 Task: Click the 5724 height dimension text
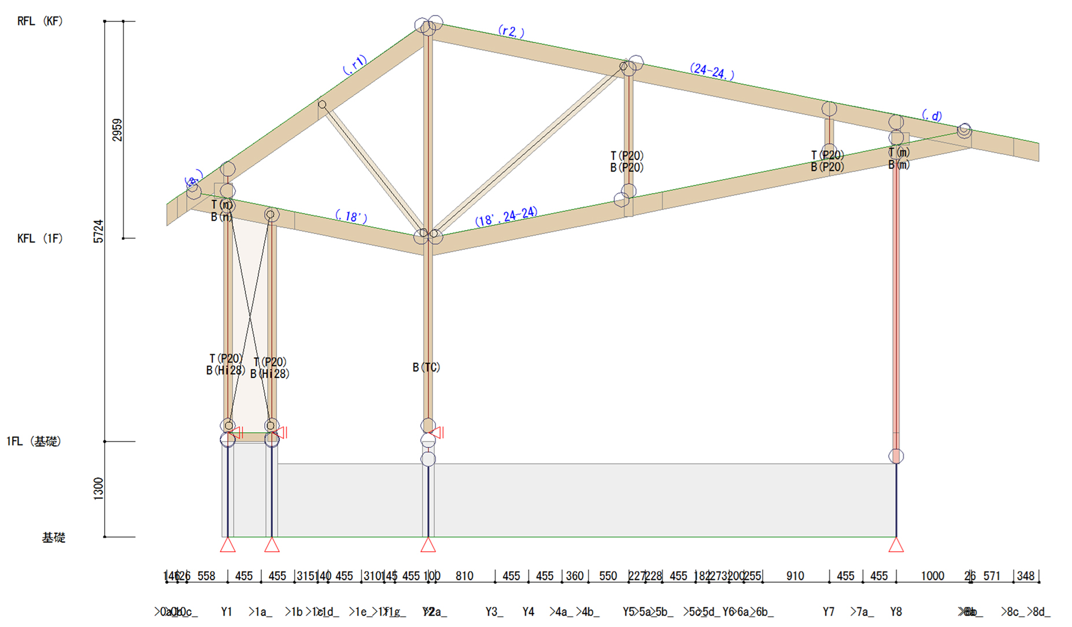point(99,231)
